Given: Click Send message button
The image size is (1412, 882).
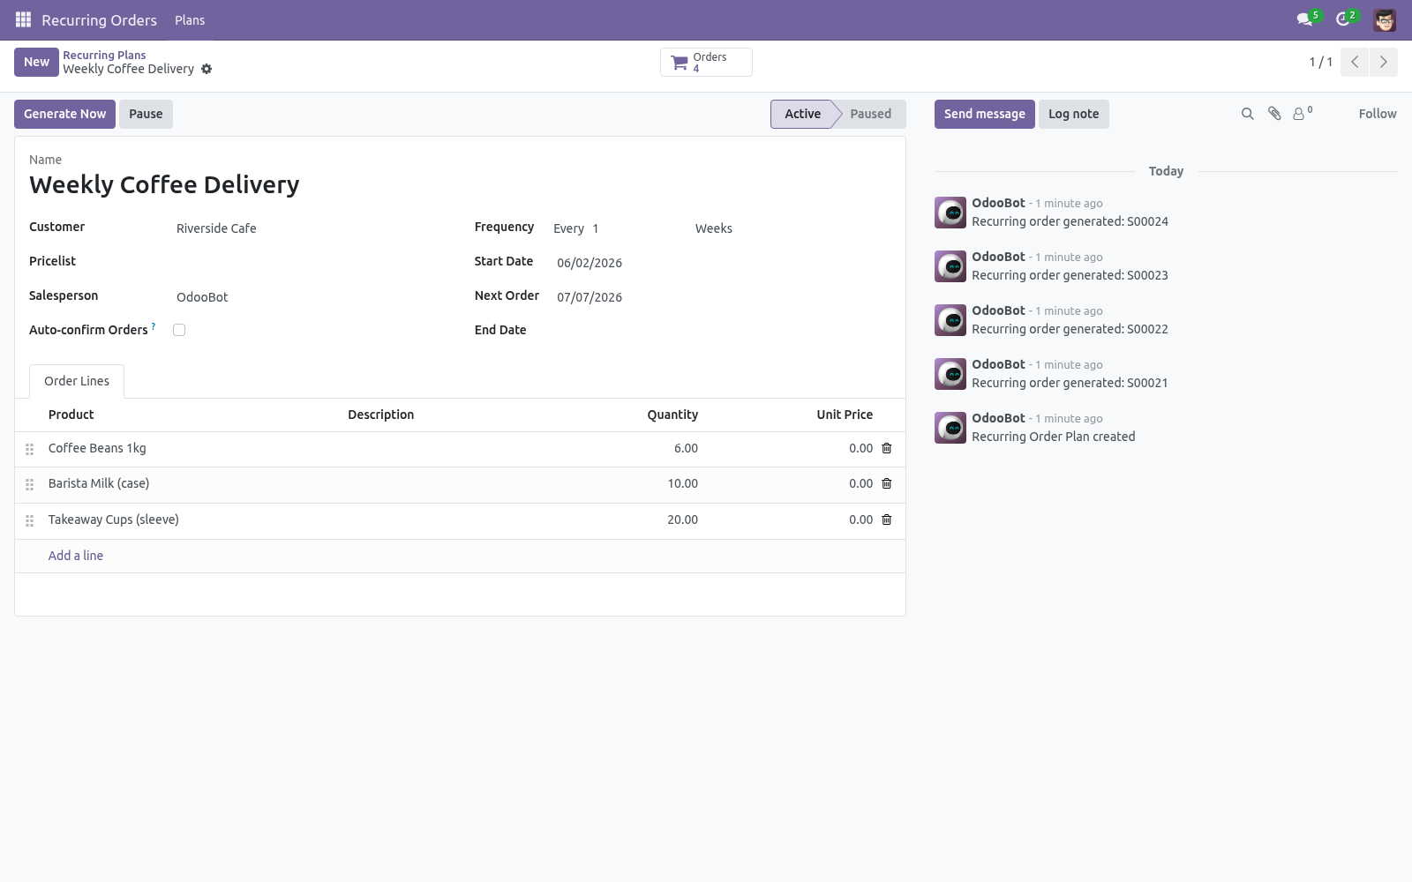Looking at the screenshot, I should point(984,114).
